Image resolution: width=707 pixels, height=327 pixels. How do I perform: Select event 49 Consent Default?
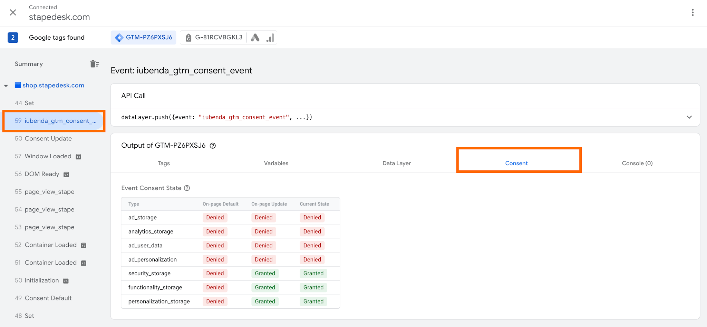tap(43, 298)
